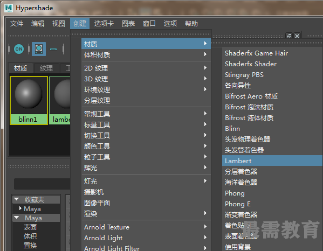Choose 摄影机 from the create menu

[146, 192]
